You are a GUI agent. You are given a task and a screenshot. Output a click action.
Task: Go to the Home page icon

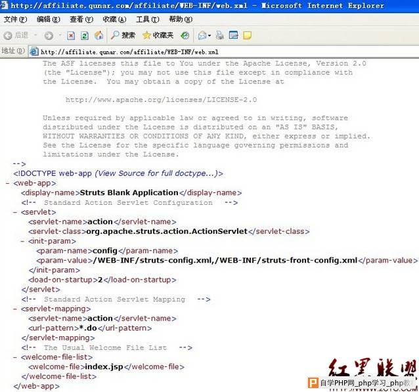[99, 35]
